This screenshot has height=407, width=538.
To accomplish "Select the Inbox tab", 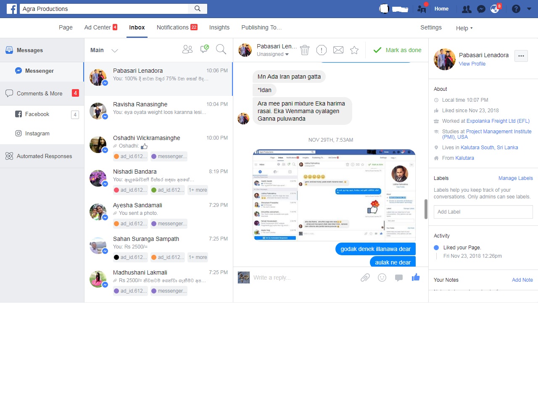I will (x=137, y=27).
